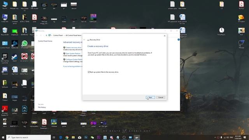Click Control Panel Home in Recovery window
The width and height of the screenshot is (249, 140).
coord(45,41)
